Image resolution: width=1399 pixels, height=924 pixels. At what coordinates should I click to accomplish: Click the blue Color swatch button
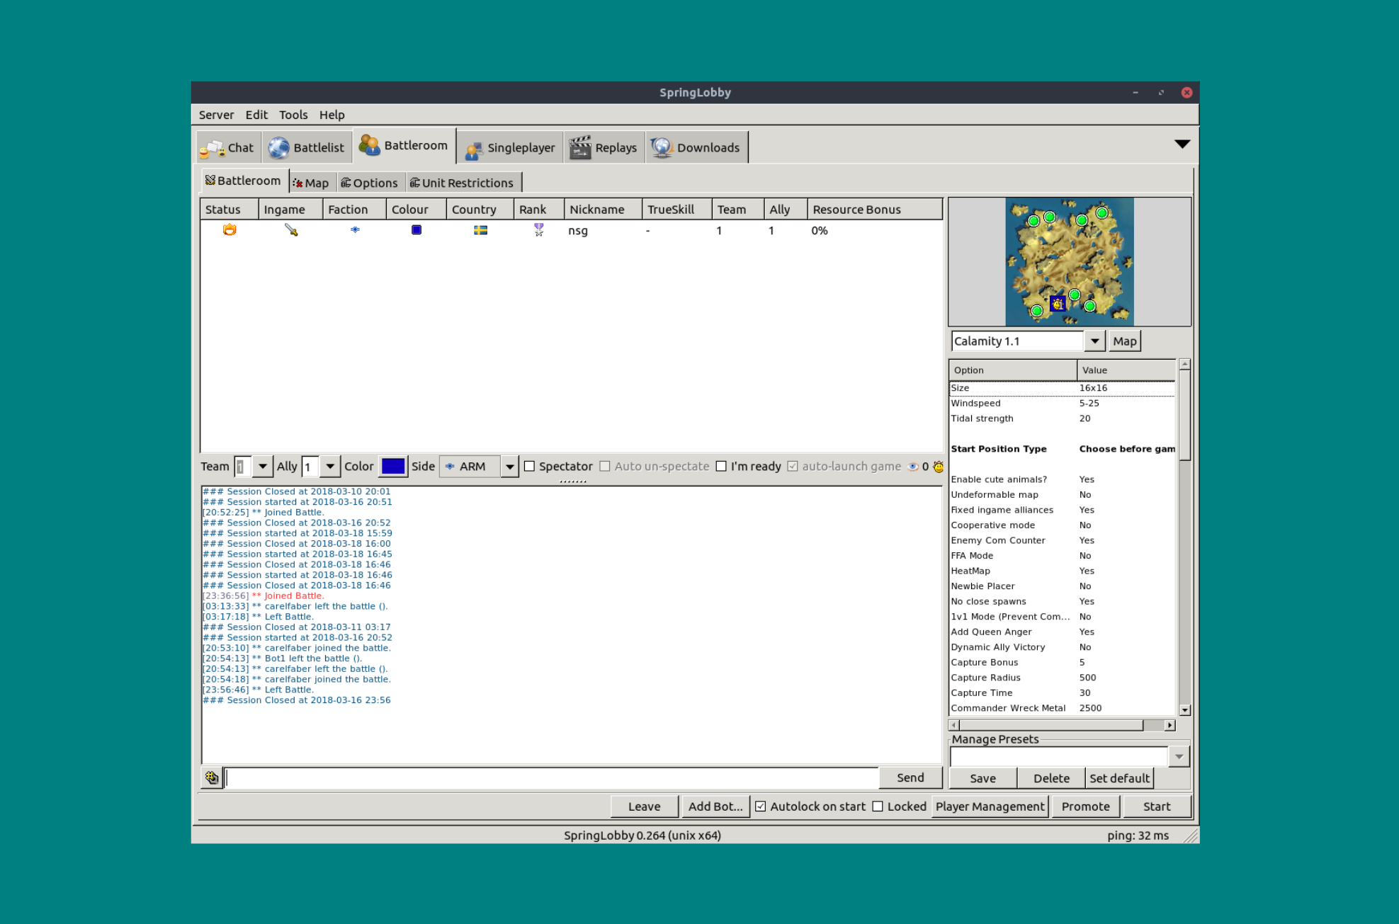coord(393,466)
